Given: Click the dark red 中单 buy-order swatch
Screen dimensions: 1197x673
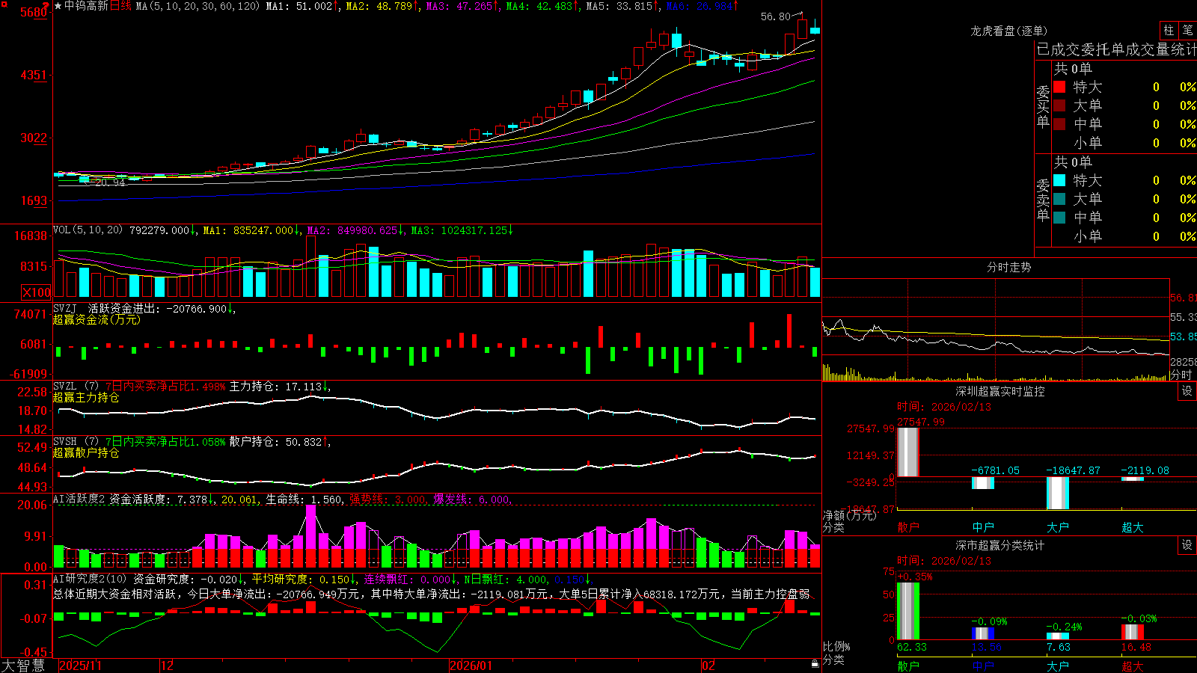Looking at the screenshot, I should coord(1059,124).
